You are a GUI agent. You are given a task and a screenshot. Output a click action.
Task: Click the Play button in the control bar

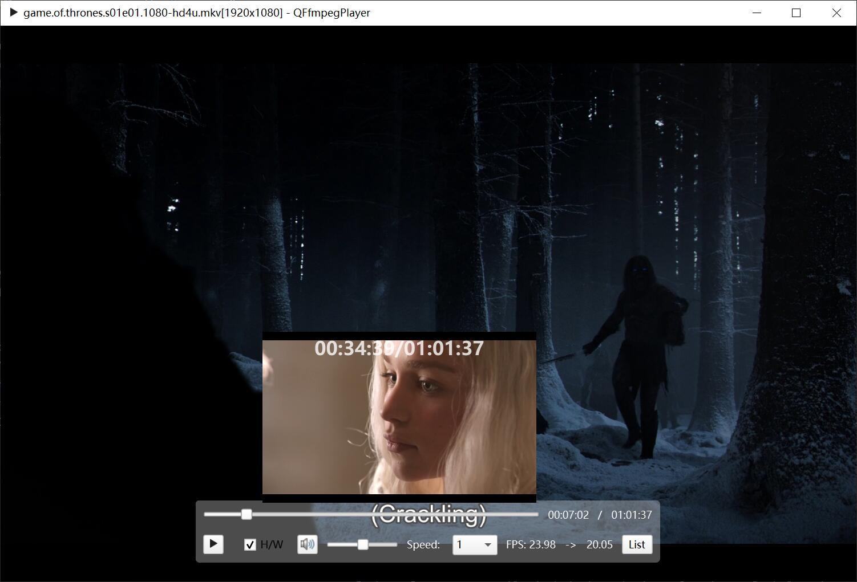pos(213,544)
